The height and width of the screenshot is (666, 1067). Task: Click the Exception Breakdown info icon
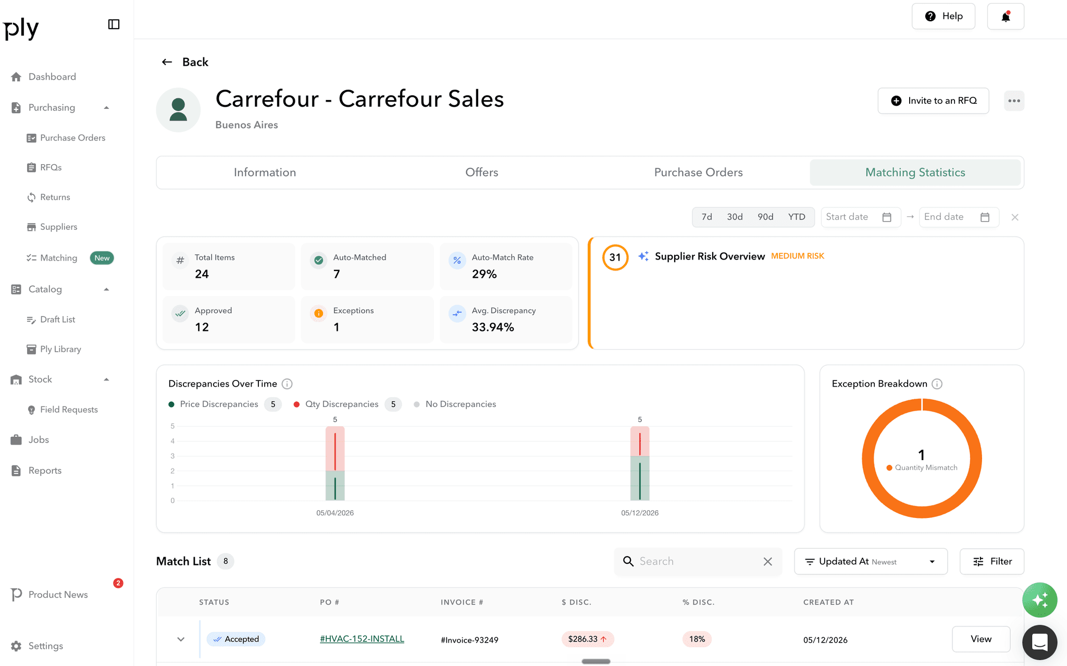tap(937, 384)
